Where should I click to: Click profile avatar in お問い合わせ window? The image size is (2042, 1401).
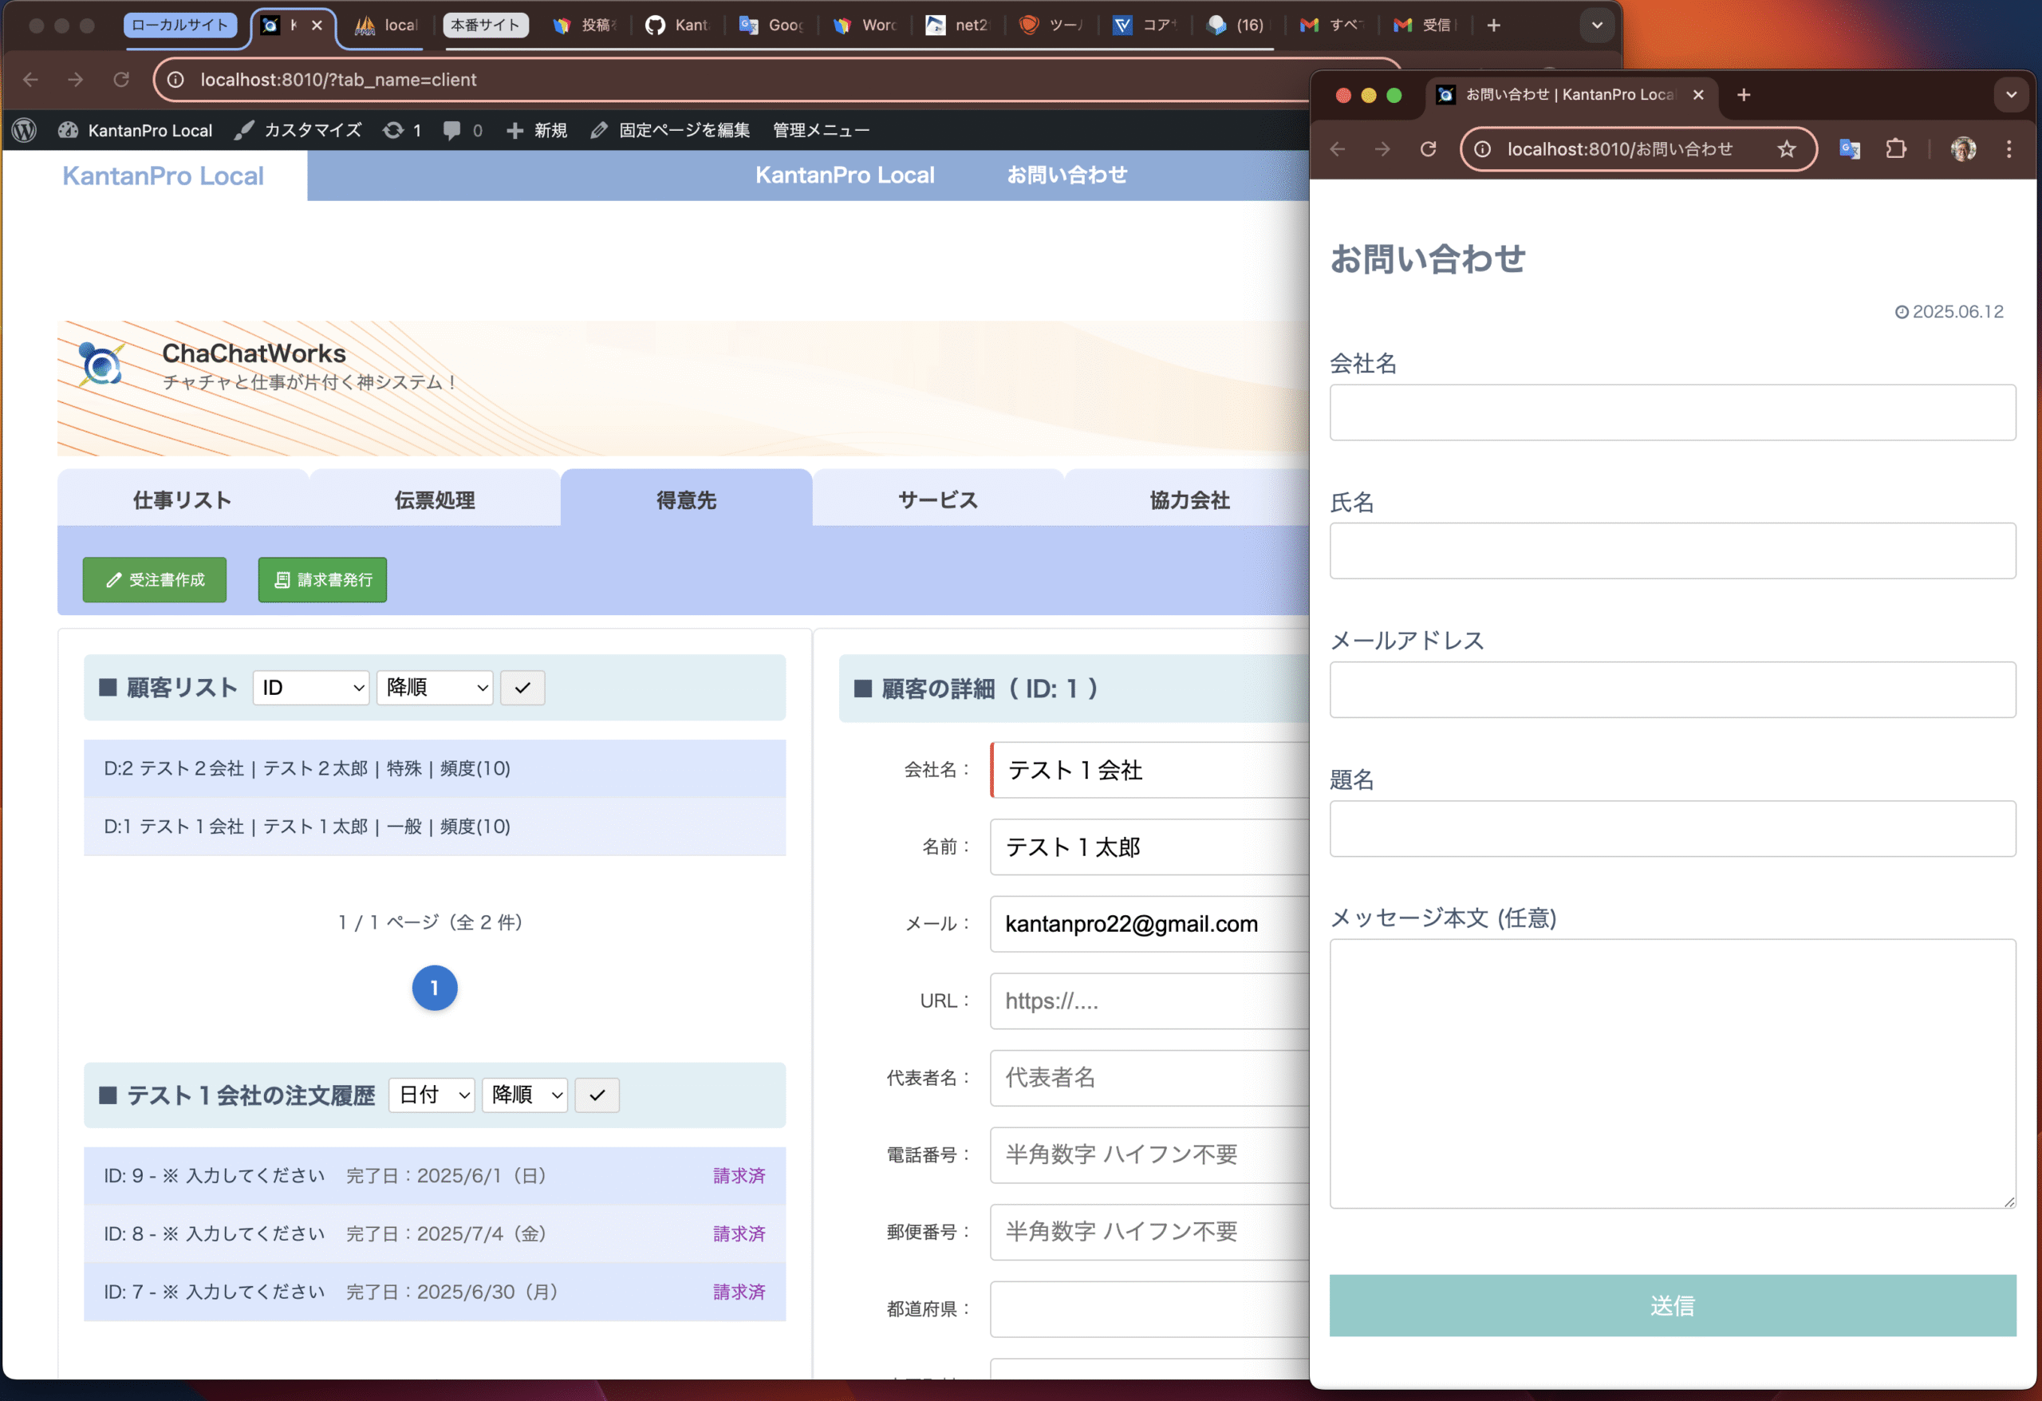coord(1963,149)
